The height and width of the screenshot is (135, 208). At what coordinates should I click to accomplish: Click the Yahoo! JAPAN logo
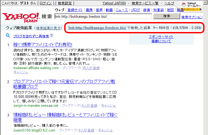(21, 17)
